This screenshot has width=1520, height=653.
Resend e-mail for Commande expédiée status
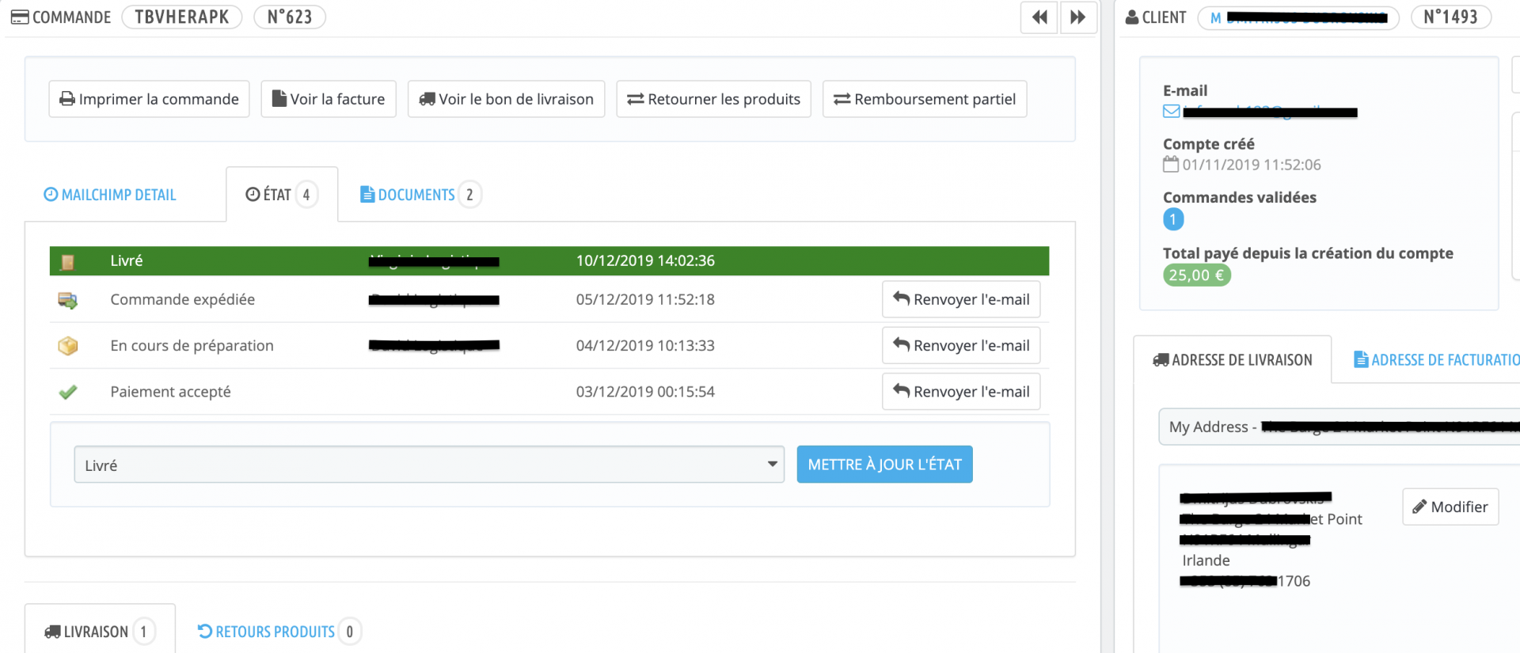point(961,300)
